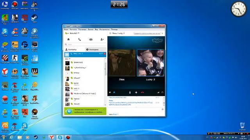Switch to Steam in the taskbar
Viewport: 250px width, 140px height.
coord(36,137)
